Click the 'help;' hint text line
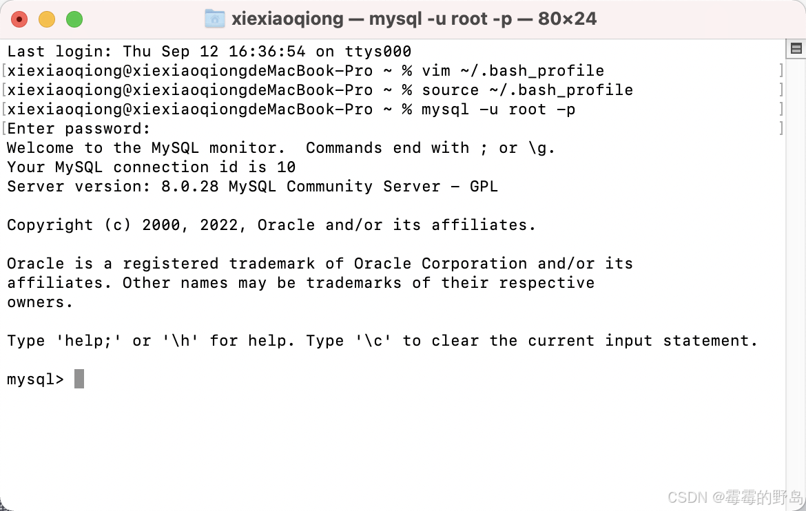This screenshot has height=511, width=806. pyautogui.click(x=382, y=340)
